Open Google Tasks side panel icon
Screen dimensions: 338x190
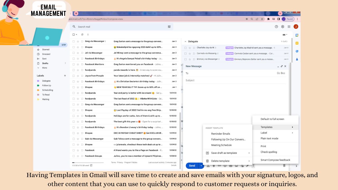[297, 51]
